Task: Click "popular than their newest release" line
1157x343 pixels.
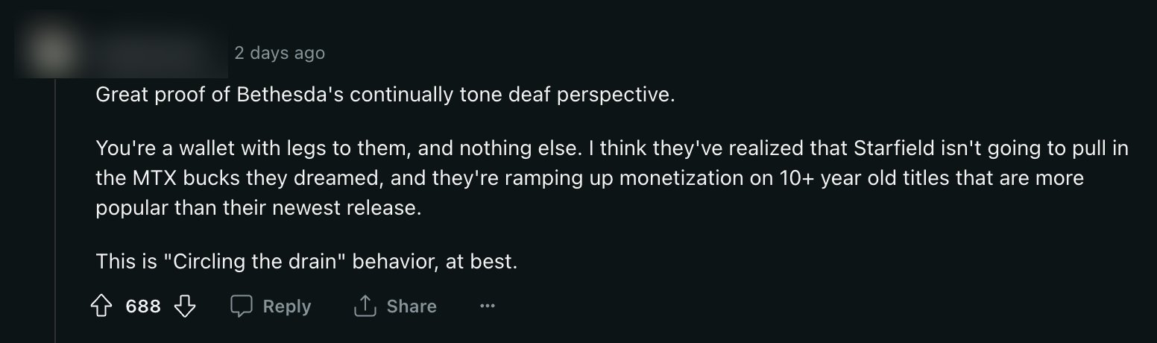Action: pyautogui.click(x=258, y=207)
